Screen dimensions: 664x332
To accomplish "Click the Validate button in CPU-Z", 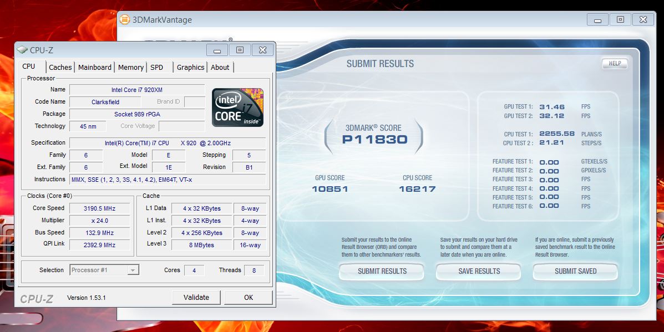I will click(196, 297).
